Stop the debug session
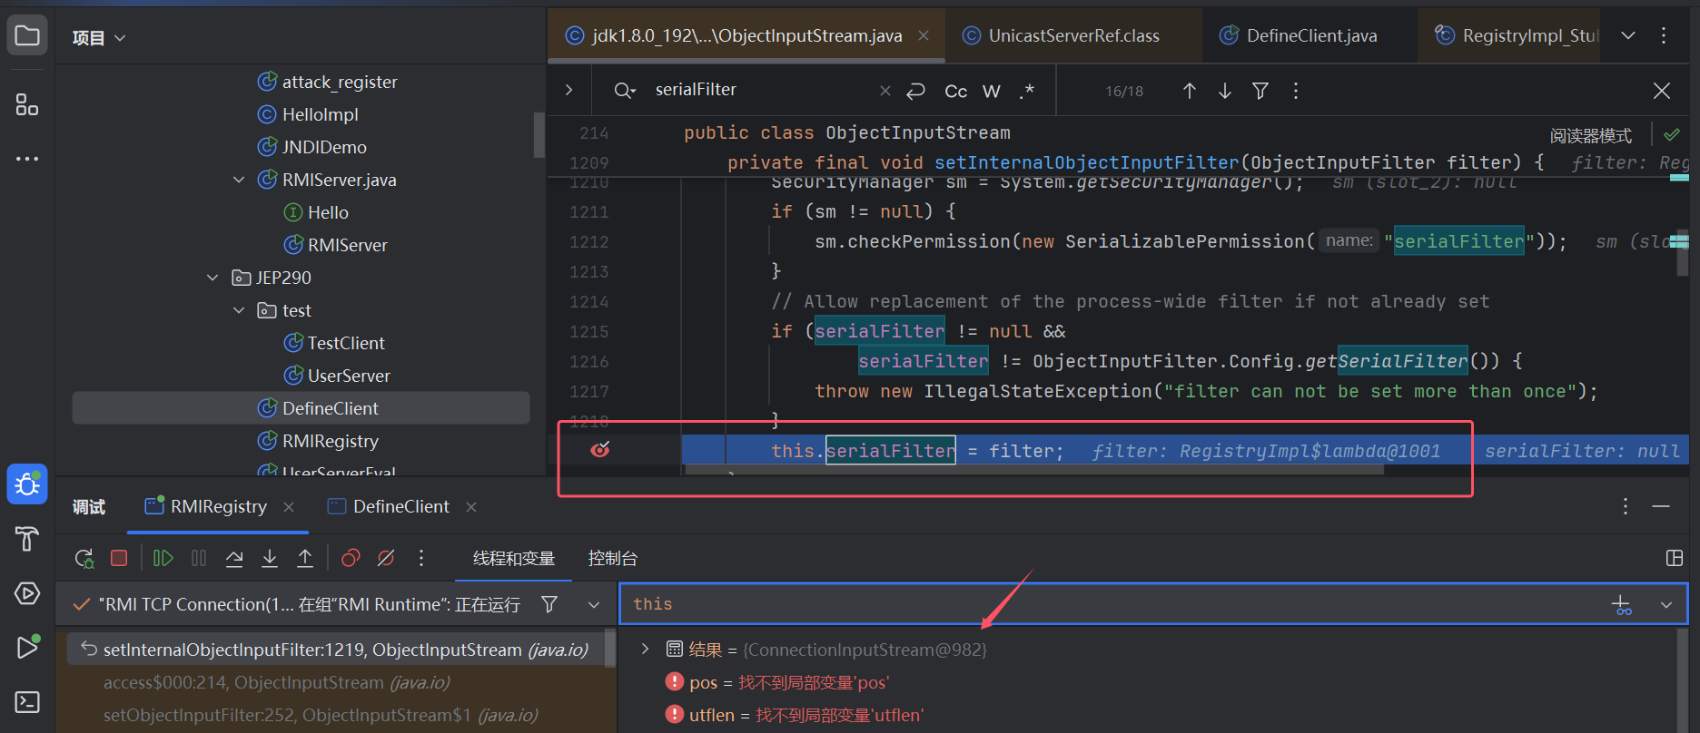The height and width of the screenshot is (733, 1700). pos(119,558)
